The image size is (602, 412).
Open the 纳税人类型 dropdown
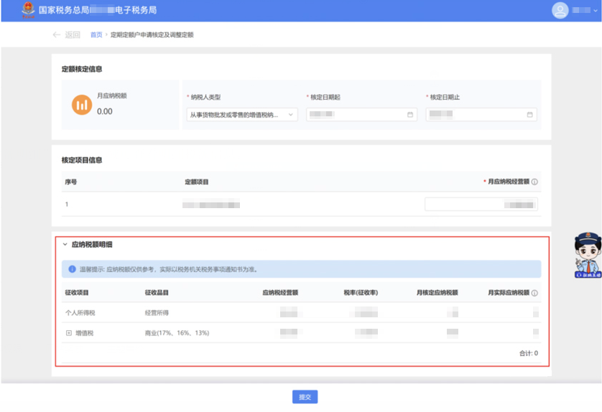[x=241, y=115]
